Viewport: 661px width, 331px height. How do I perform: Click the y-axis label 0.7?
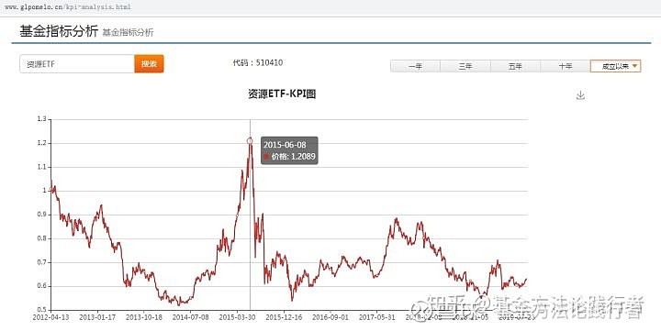(41, 262)
